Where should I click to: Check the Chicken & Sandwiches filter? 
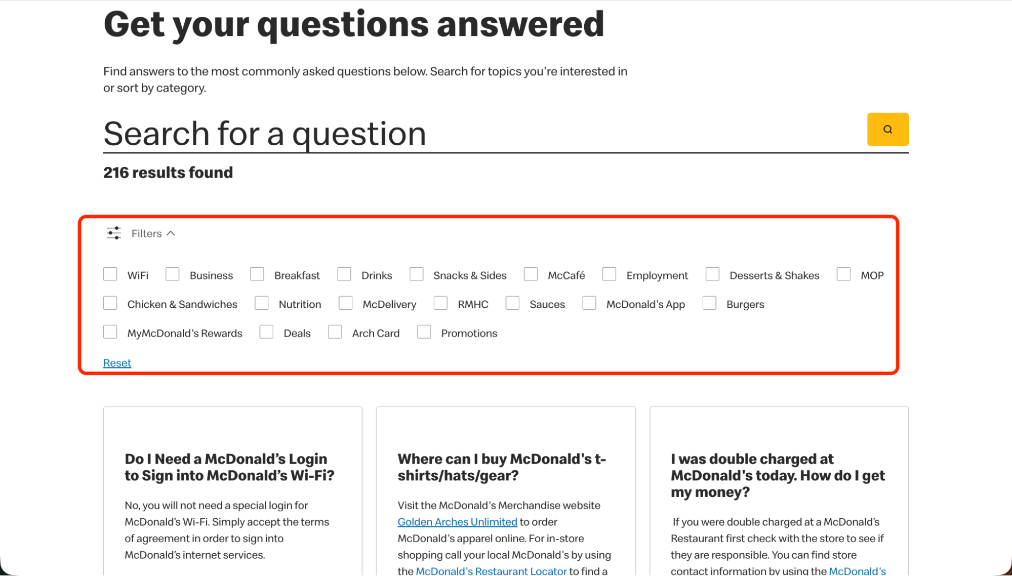point(110,303)
